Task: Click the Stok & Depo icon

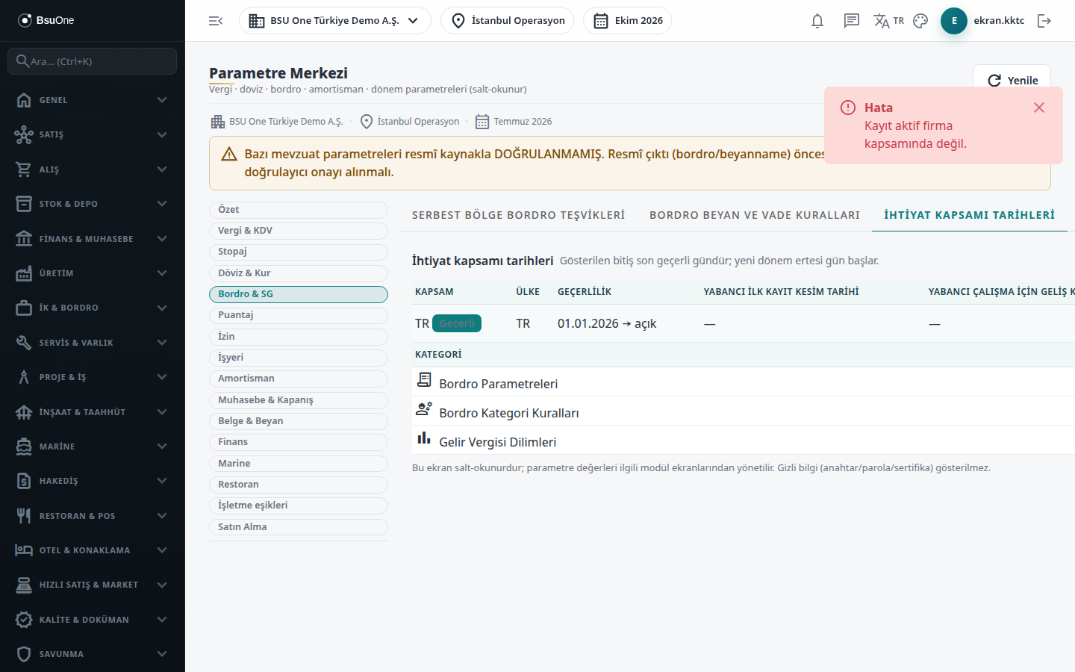Action: [24, 204]
